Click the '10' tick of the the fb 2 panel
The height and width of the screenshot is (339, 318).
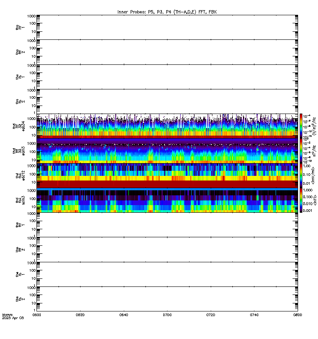point(34,303)
